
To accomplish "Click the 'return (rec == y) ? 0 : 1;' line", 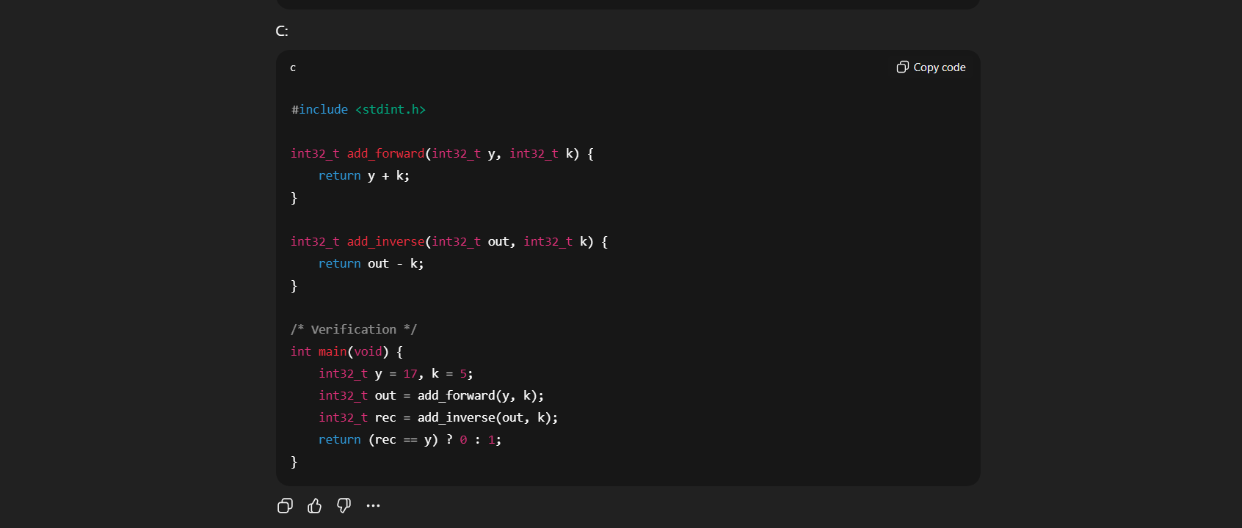I will point(410,439).
